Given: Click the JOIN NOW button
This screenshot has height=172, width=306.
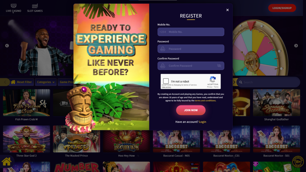Looking at the screenshot, I should [191, 110].
